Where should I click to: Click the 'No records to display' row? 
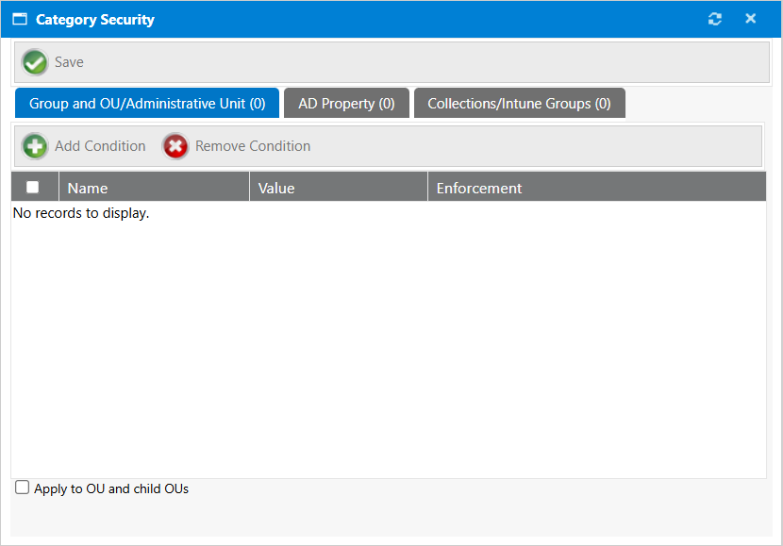coord(81,213)
